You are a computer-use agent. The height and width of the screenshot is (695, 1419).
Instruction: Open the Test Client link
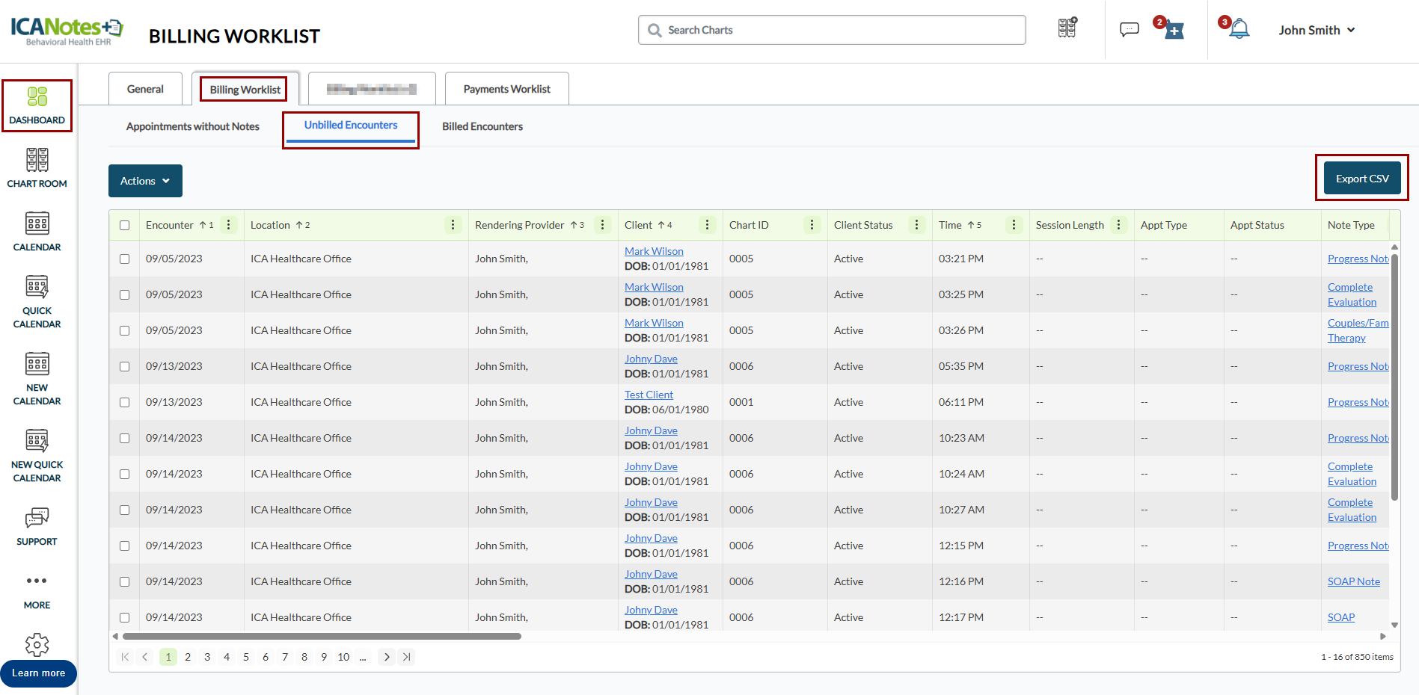649,395
